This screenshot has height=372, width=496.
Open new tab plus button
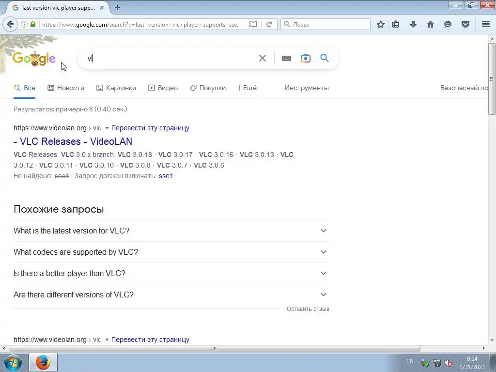pos(117,8)
